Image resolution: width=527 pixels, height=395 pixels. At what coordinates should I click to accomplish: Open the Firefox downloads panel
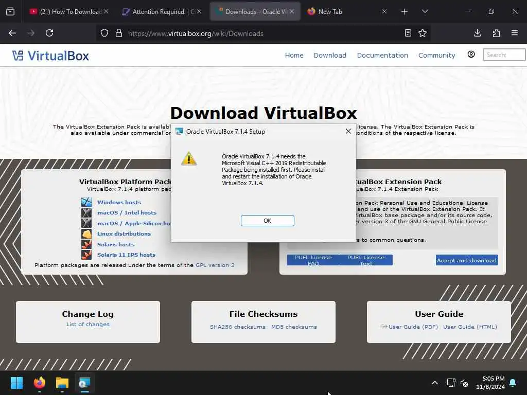[x=477, y=33]
